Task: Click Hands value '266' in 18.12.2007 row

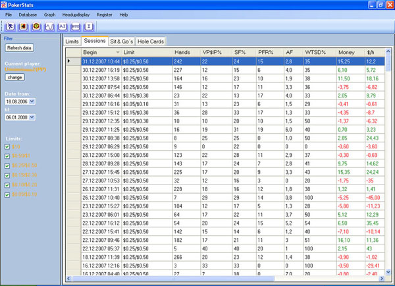Action: point(178,257)
